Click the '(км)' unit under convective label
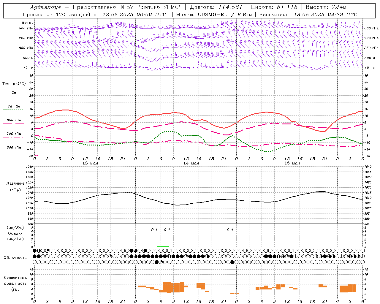Image resolution: width=380 pixels, height=304 pixels. pyautogui.click(x=15, y=289)
